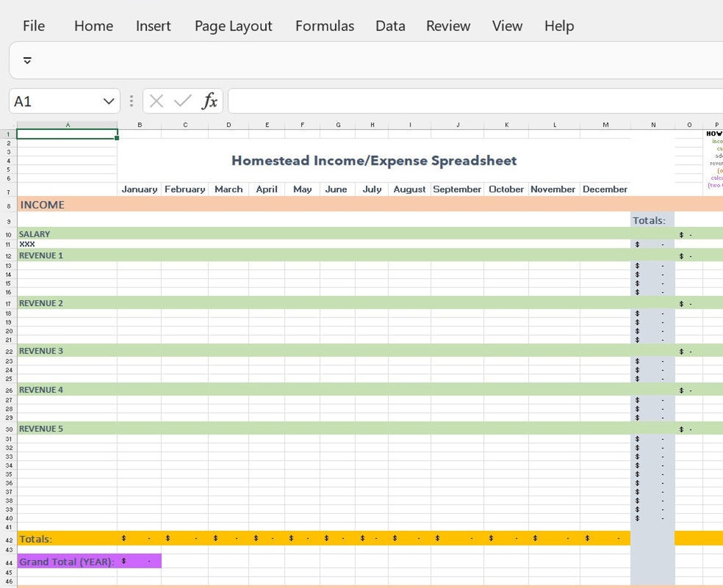Click the Page Layout menu
Viewport: 723px width, 588px height.
click(233, 26)
